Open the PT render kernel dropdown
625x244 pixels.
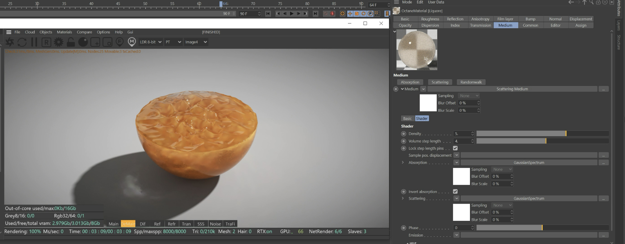(173, 42)
